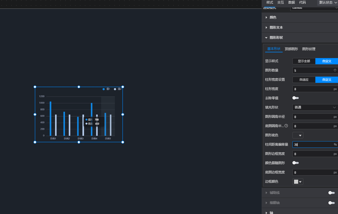Image resolution: width=338 pixels, height=214 pixels.
Task: Click the chart's left-middle resize handle
Action: [35, 114]
